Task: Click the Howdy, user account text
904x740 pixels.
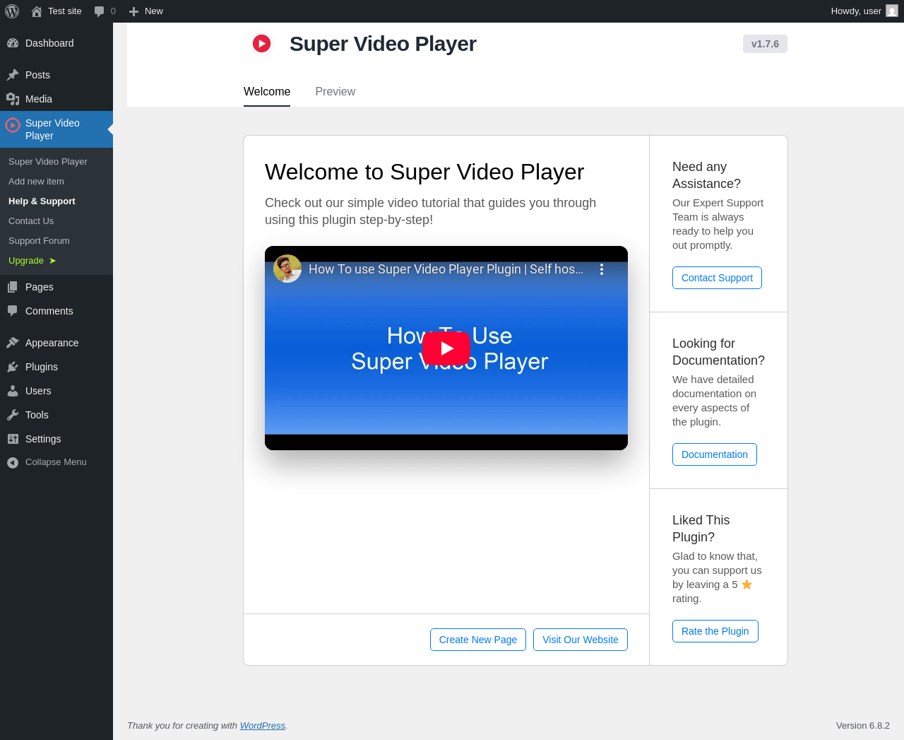Action: 856,11
